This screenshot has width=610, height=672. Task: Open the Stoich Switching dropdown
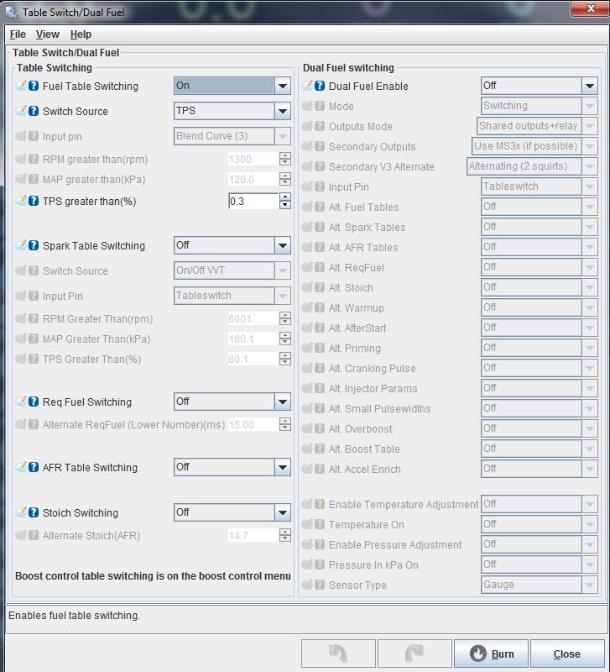tap(232, 512)
